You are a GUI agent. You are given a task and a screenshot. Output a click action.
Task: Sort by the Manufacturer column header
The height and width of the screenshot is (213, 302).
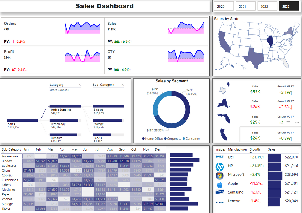237,149
